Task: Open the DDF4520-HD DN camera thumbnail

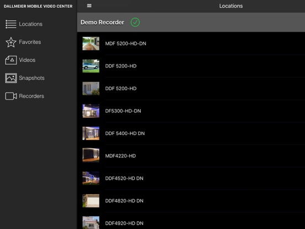Action: coord(91,178)
